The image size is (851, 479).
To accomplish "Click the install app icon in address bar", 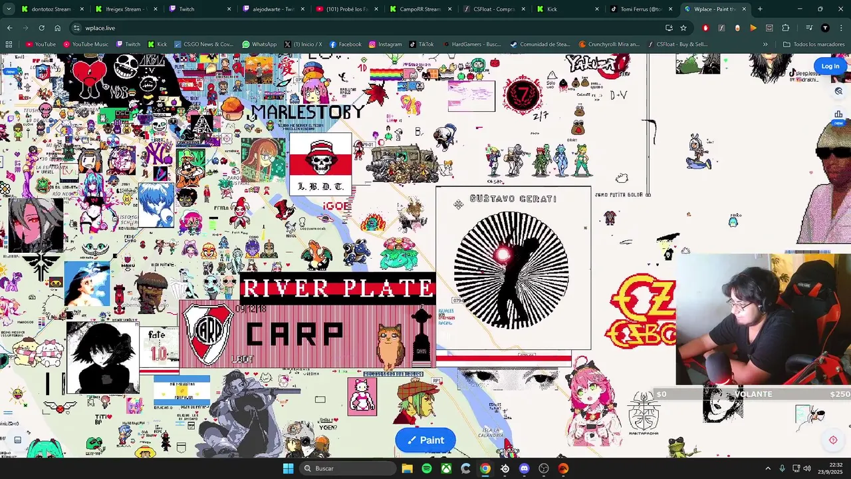I will tap(669, 28).
